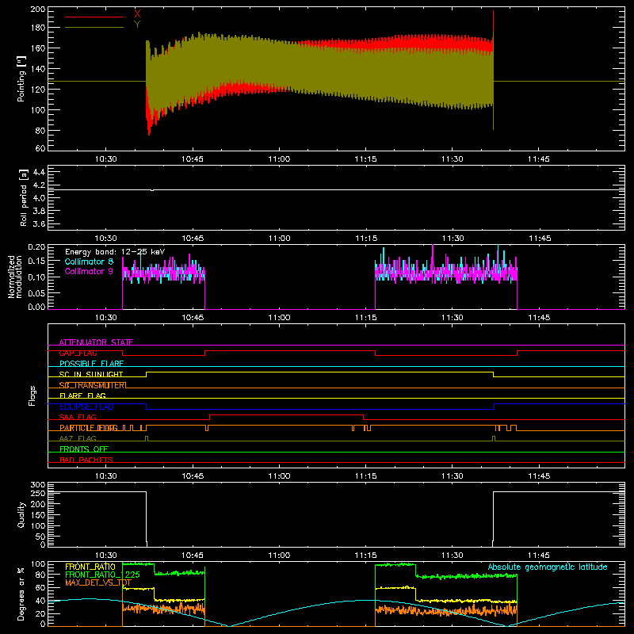Click the POSSIBLE_FLARE flag label
This screenshot has height=634, width=634.
coord(91,364)
